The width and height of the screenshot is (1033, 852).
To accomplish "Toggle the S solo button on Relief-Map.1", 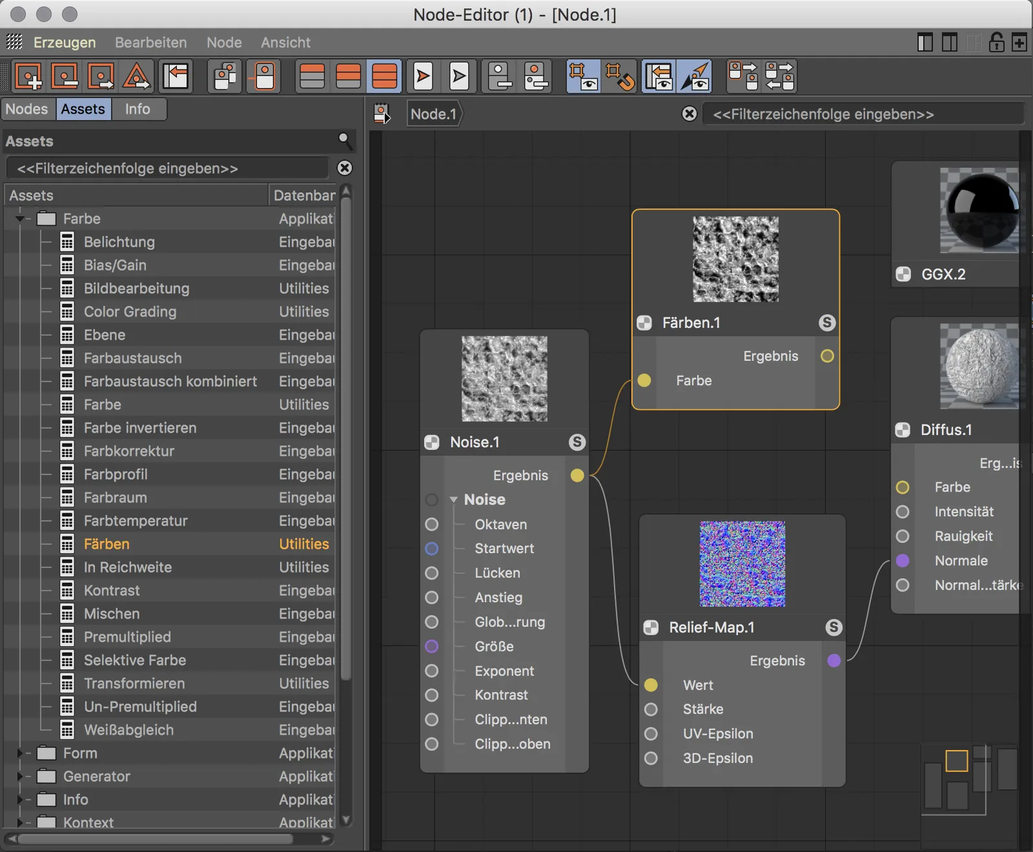I will pyautogui.click(x=834, y=627).
